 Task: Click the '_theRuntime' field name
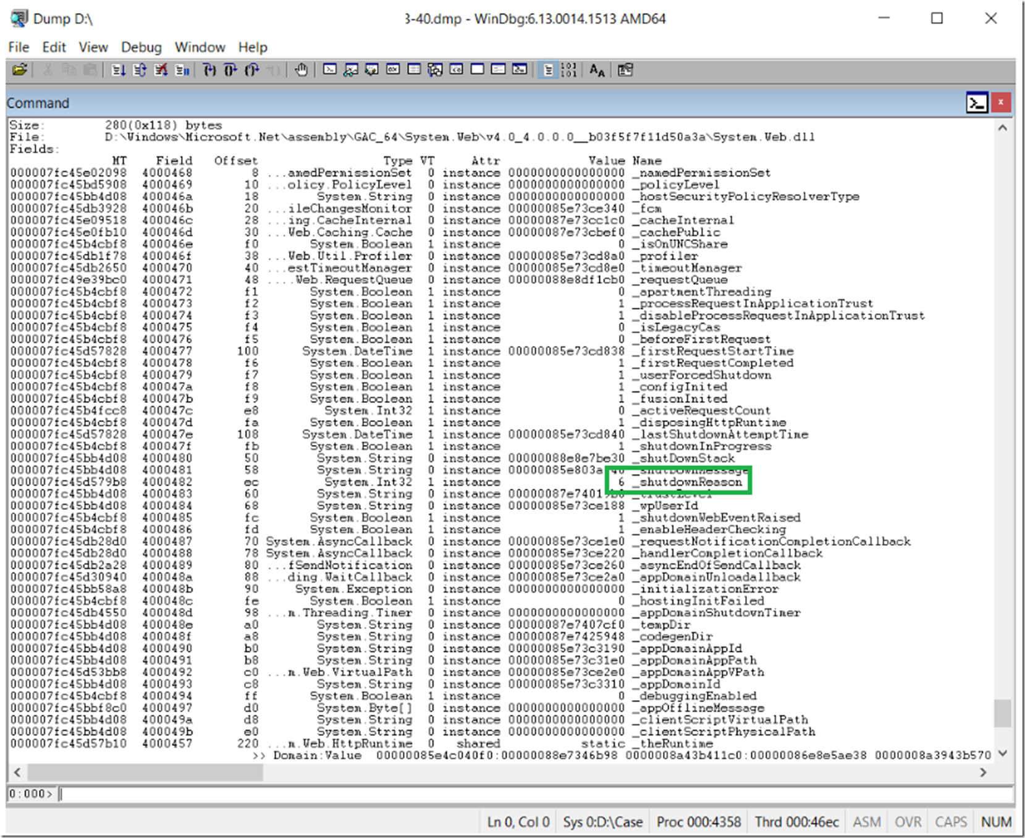[x=672, y=743]
